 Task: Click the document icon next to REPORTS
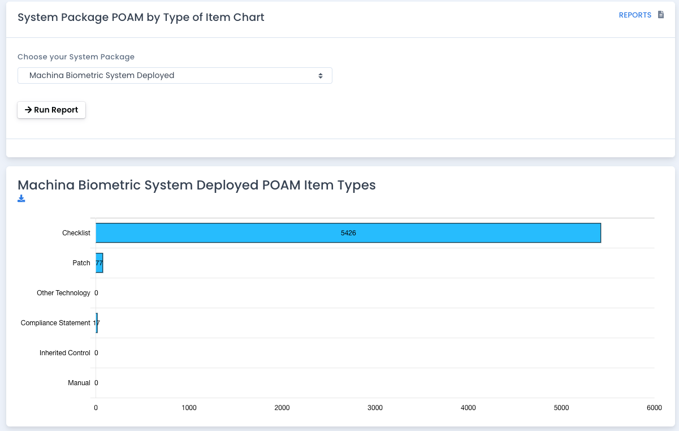click(661, 15)
